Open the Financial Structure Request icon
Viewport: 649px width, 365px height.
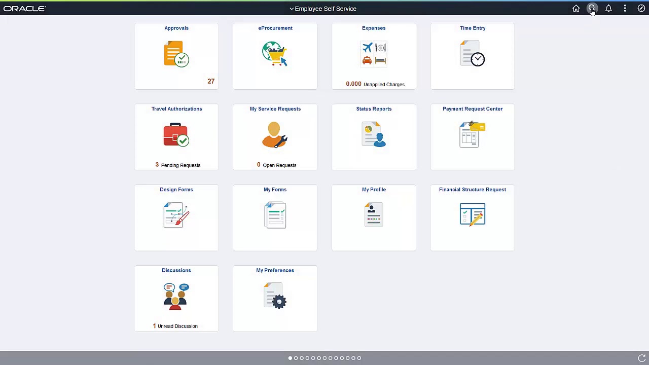pos(473,215)
